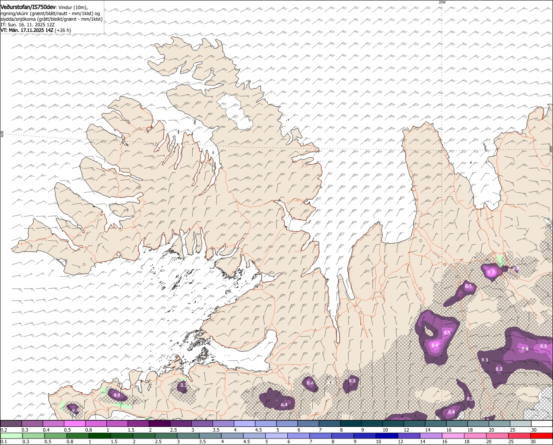Choose the medium green 0.5 swatch in lower scale
Viewport: 553px width, 445px height.
click(55, 435)
